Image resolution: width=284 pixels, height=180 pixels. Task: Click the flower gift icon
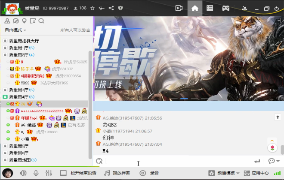coord(272,148)
